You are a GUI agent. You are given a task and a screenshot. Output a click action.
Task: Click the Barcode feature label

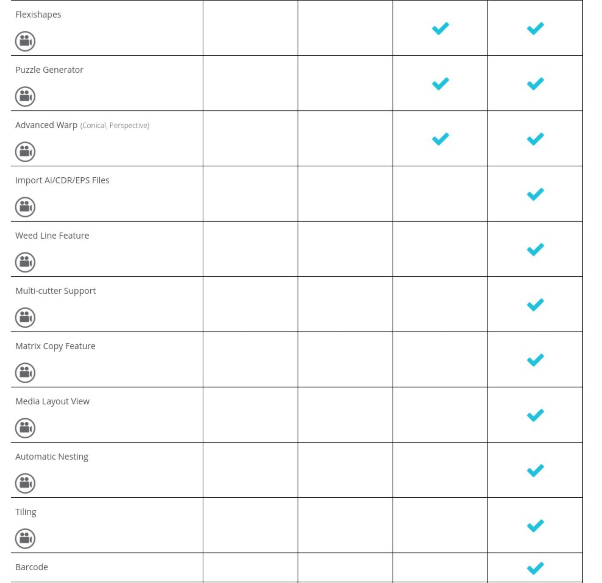click(x=32, y=567)
